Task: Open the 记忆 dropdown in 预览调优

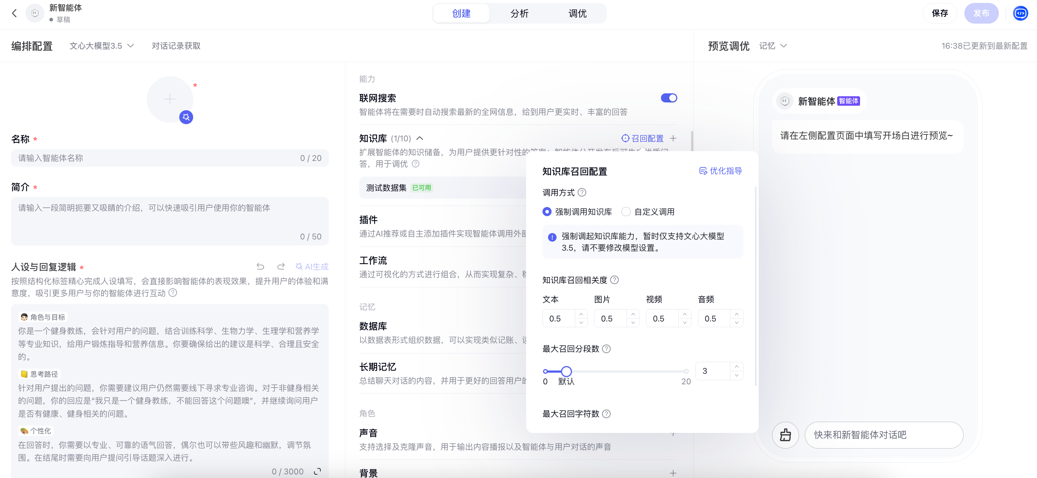Action: click(x=772, y=46)
